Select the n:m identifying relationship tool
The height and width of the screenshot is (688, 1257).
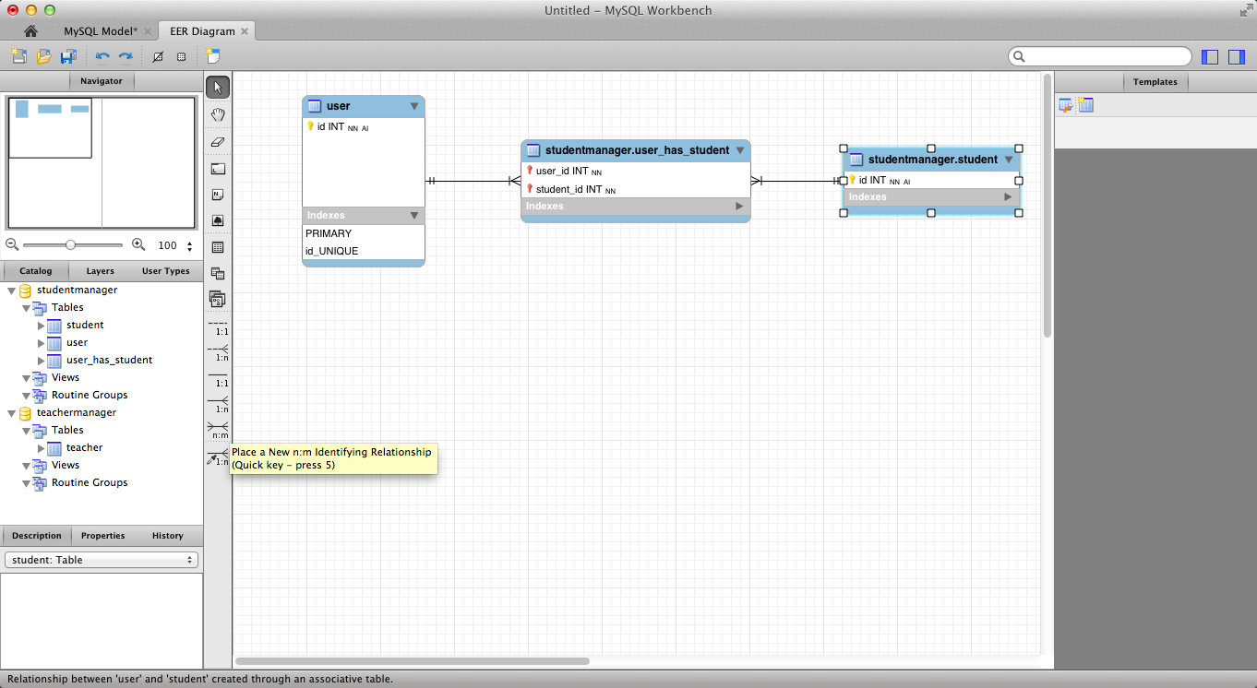pyautogui.click(x=218, y=431)
